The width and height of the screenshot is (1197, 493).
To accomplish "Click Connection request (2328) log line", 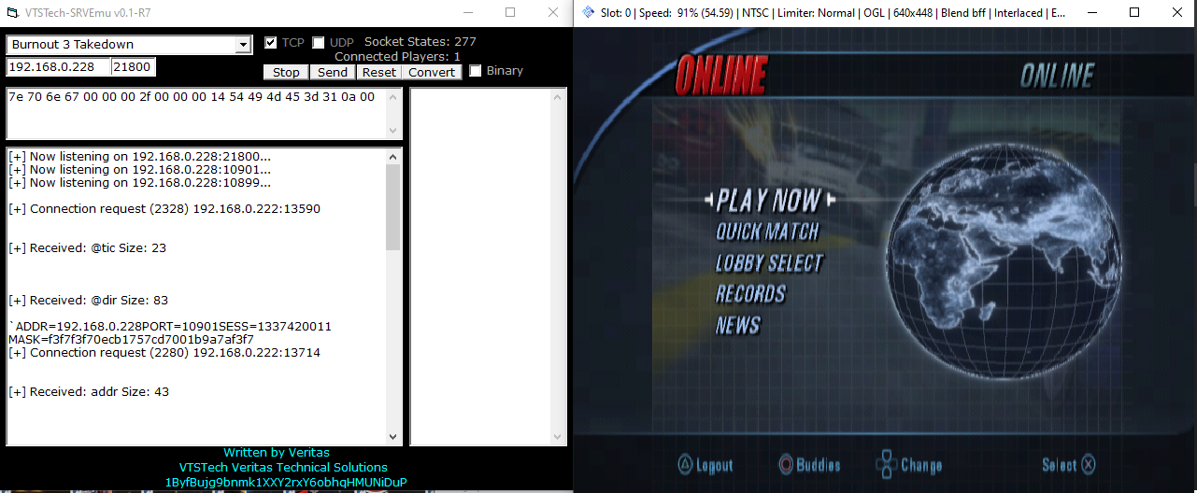I will click(x=164, y=209).
